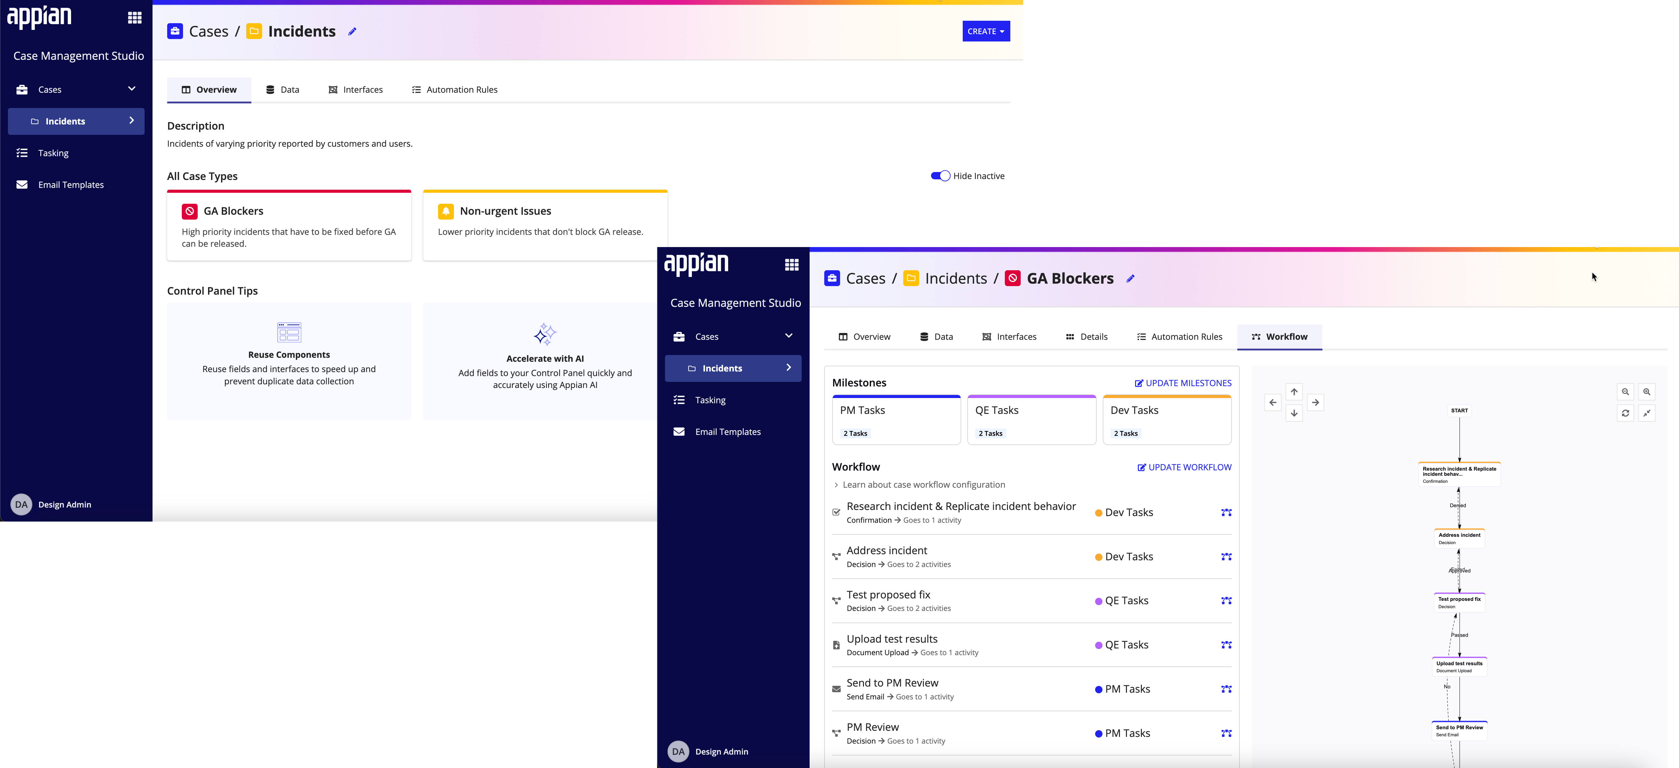The width and height of the screenshot is (1679, 768).
Task: Click the UPDATE MILESTONES link
Action: coord(1182,383)
